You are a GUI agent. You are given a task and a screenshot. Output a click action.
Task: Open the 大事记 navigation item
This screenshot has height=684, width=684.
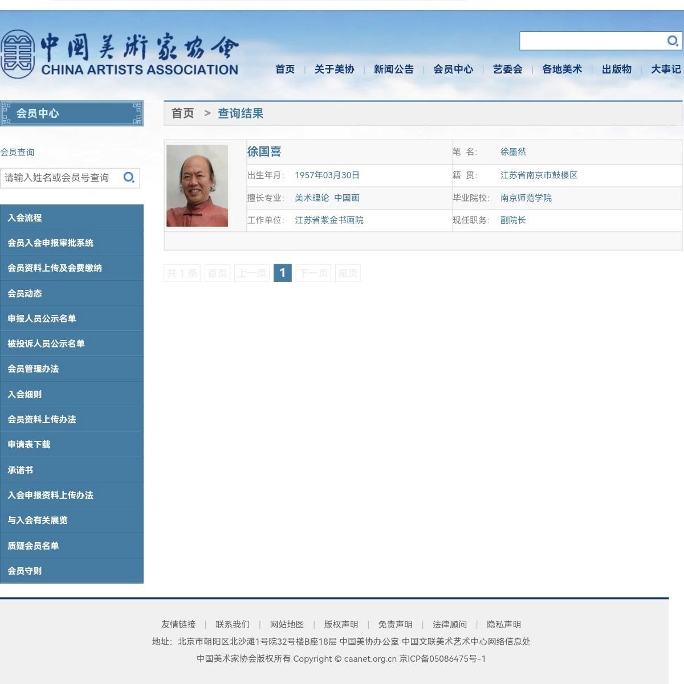(x=666, y=69)
